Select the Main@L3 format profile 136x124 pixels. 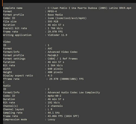[x=53, y=55]
